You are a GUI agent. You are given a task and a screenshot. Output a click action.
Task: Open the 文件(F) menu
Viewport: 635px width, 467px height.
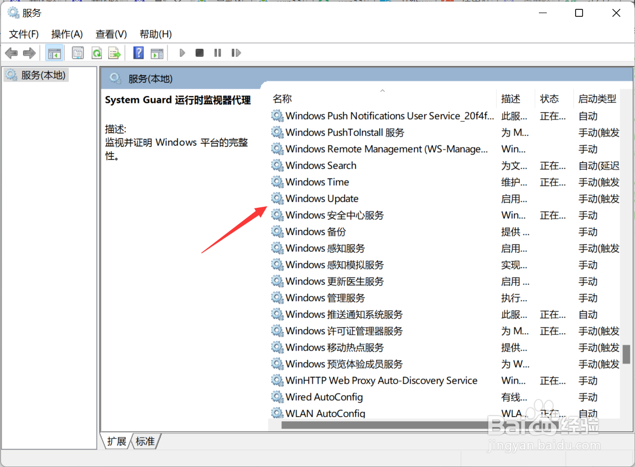click(23, 34)
